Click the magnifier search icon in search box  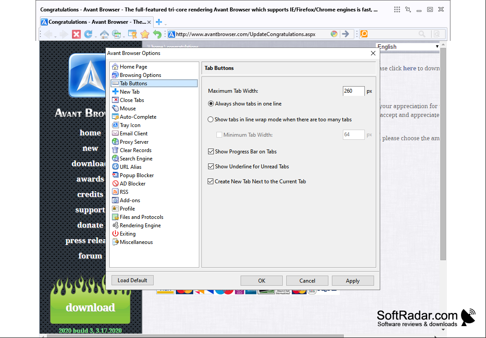422,34
